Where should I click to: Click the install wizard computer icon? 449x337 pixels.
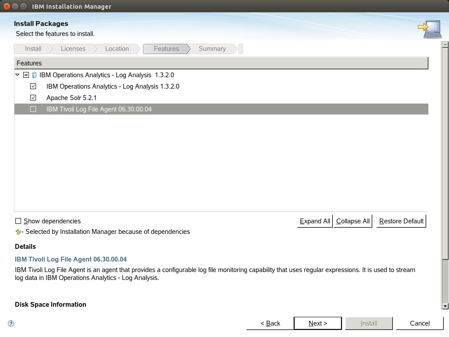[x=429, y=29]
